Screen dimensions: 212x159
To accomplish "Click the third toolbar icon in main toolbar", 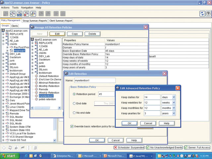I will point(20,14).
